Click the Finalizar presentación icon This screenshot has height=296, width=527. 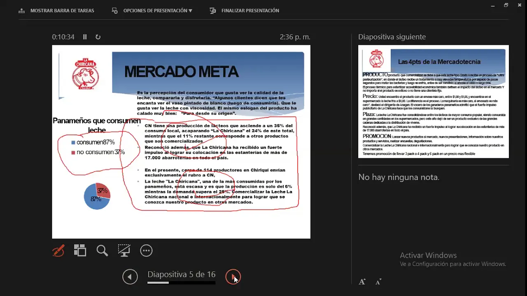[x=213, y=11]
